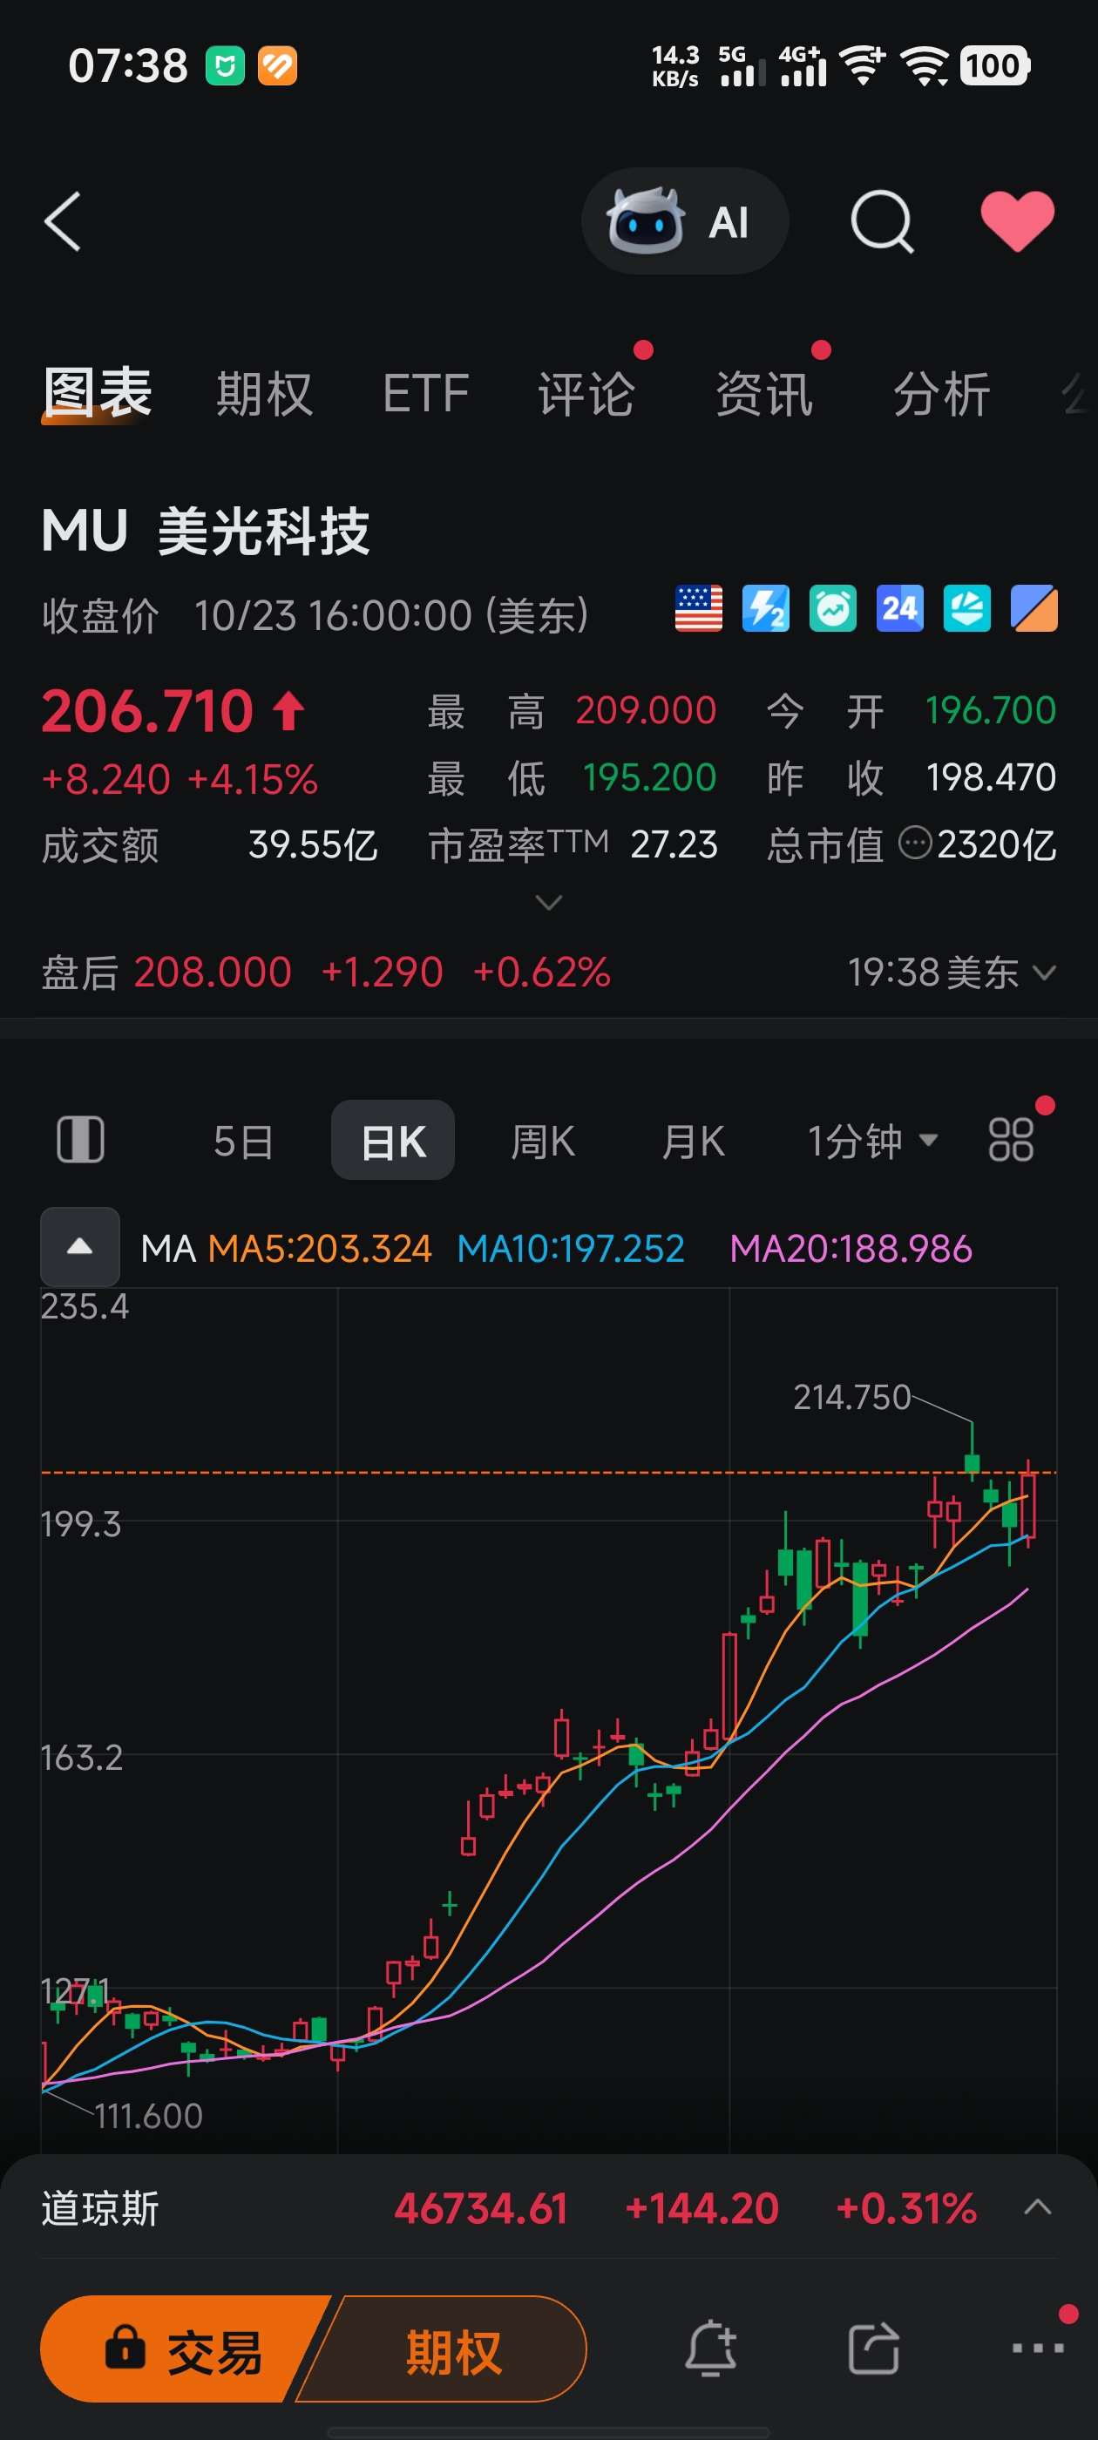This screenshot has width=1098, height=2440.
Task: Collapse the MA indicator arrow button
Action: [80, 1246]
